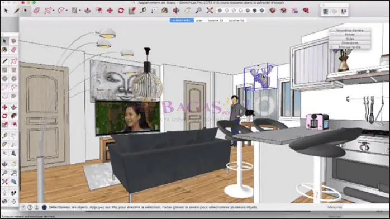Viewport: 390px width, 219px height.
Task: Select Freehand tool in left tool palette
Action: pos(13,61)
